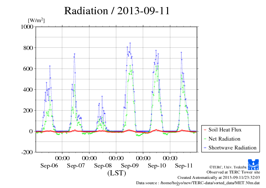Click the Sep-06 shortwave peak near 620

[x=50, y=66]
